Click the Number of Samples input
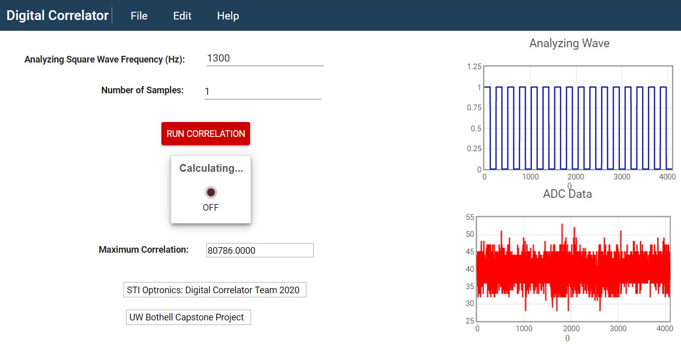The image size is (681, 344). click(262, 92)
